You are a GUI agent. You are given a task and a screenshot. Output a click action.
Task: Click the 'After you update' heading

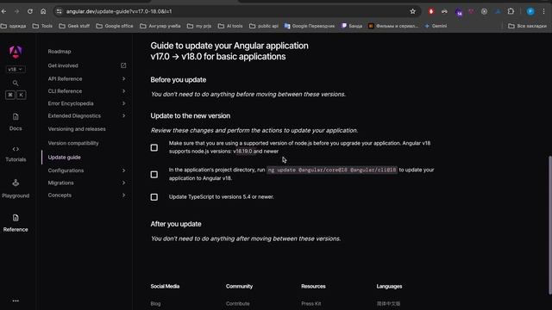point(176,224)
